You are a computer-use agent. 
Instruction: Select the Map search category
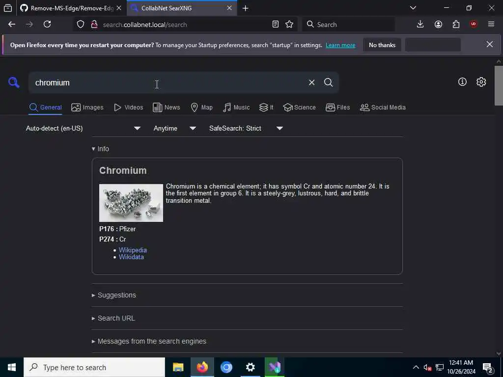coord(201,108)
